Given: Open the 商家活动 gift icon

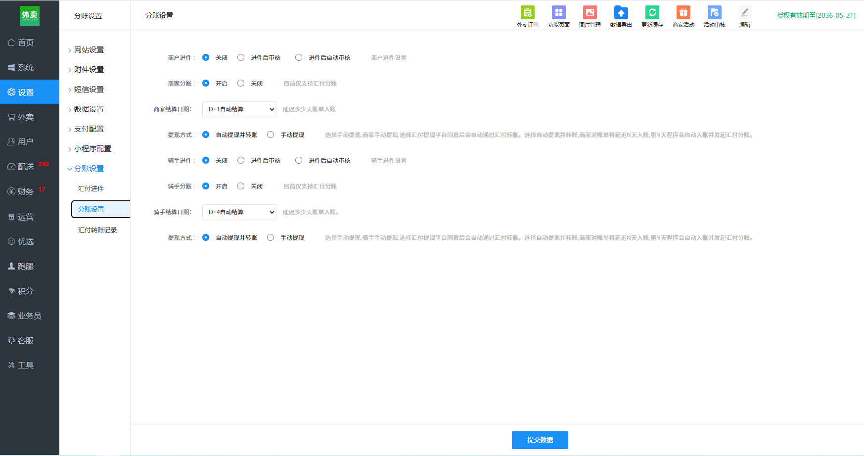Looking at the screenshot, I should point(683,16).
